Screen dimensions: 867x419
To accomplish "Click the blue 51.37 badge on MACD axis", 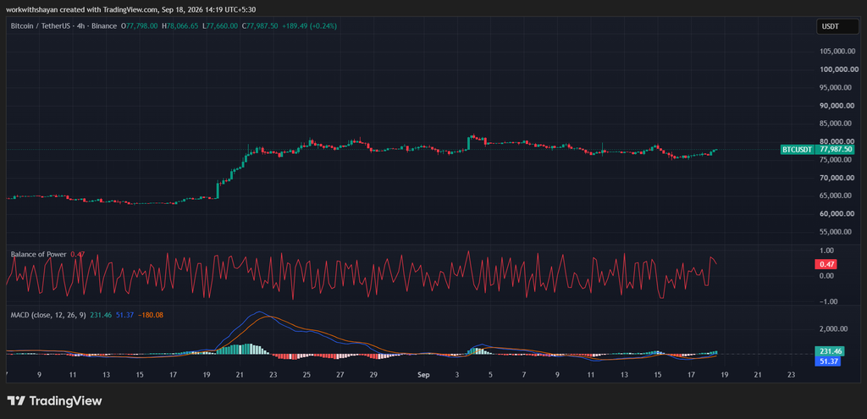I will point(828,361).
